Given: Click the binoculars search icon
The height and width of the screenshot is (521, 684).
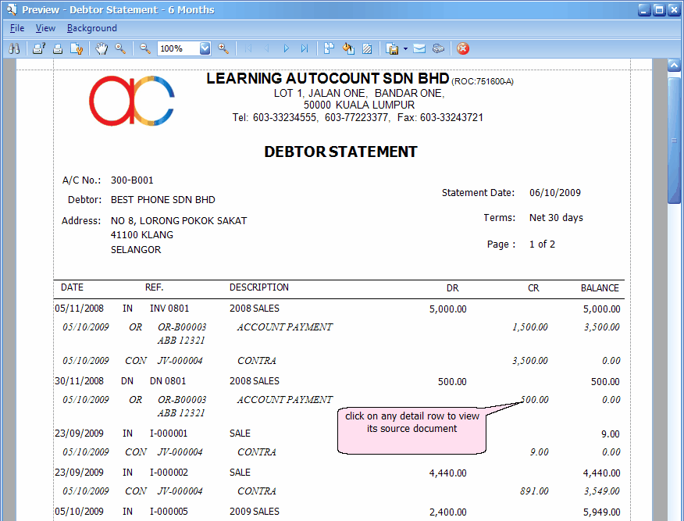Looking at the screenshot, I should [14, 48].
